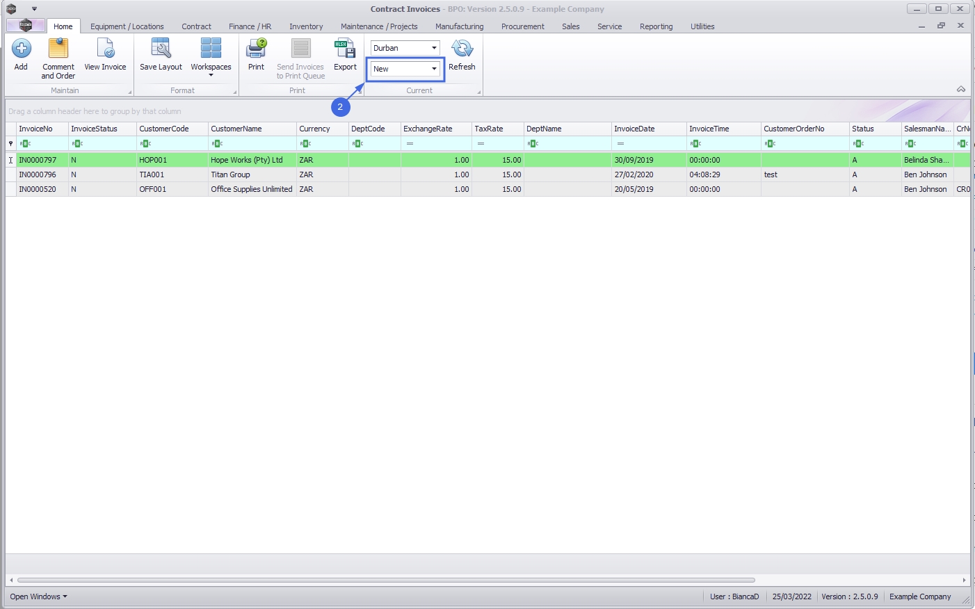Refresh the invoice list
The height and width of the screenshot is (609, 975).
462,55
